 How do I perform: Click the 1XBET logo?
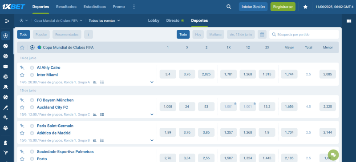[x=13, y=7]
